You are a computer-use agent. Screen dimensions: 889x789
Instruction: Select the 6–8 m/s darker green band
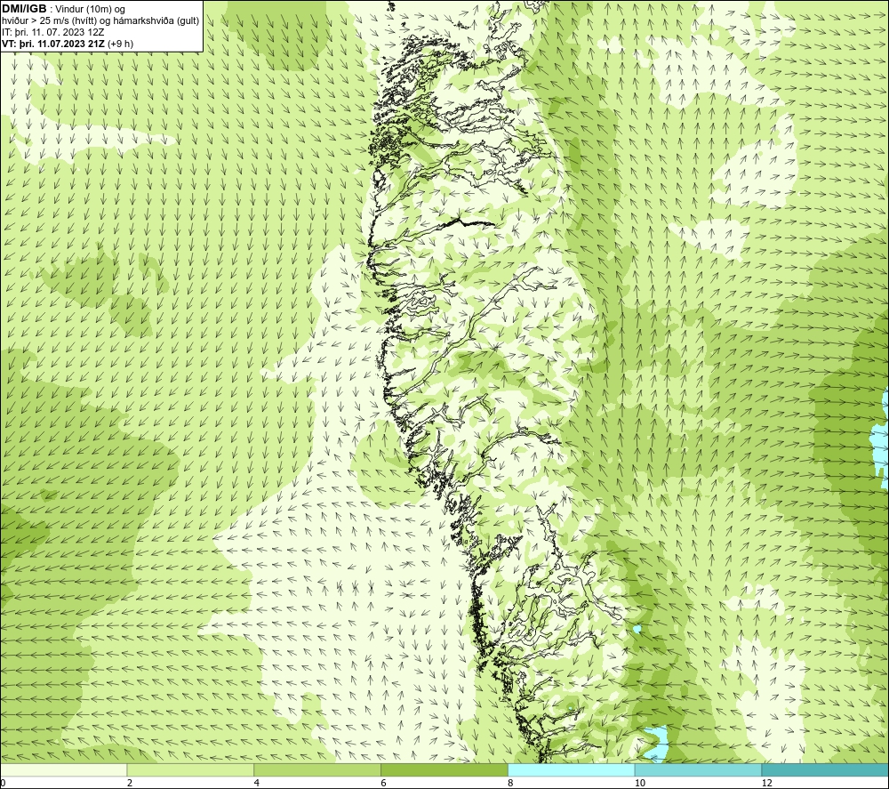[x=444, y=770]
